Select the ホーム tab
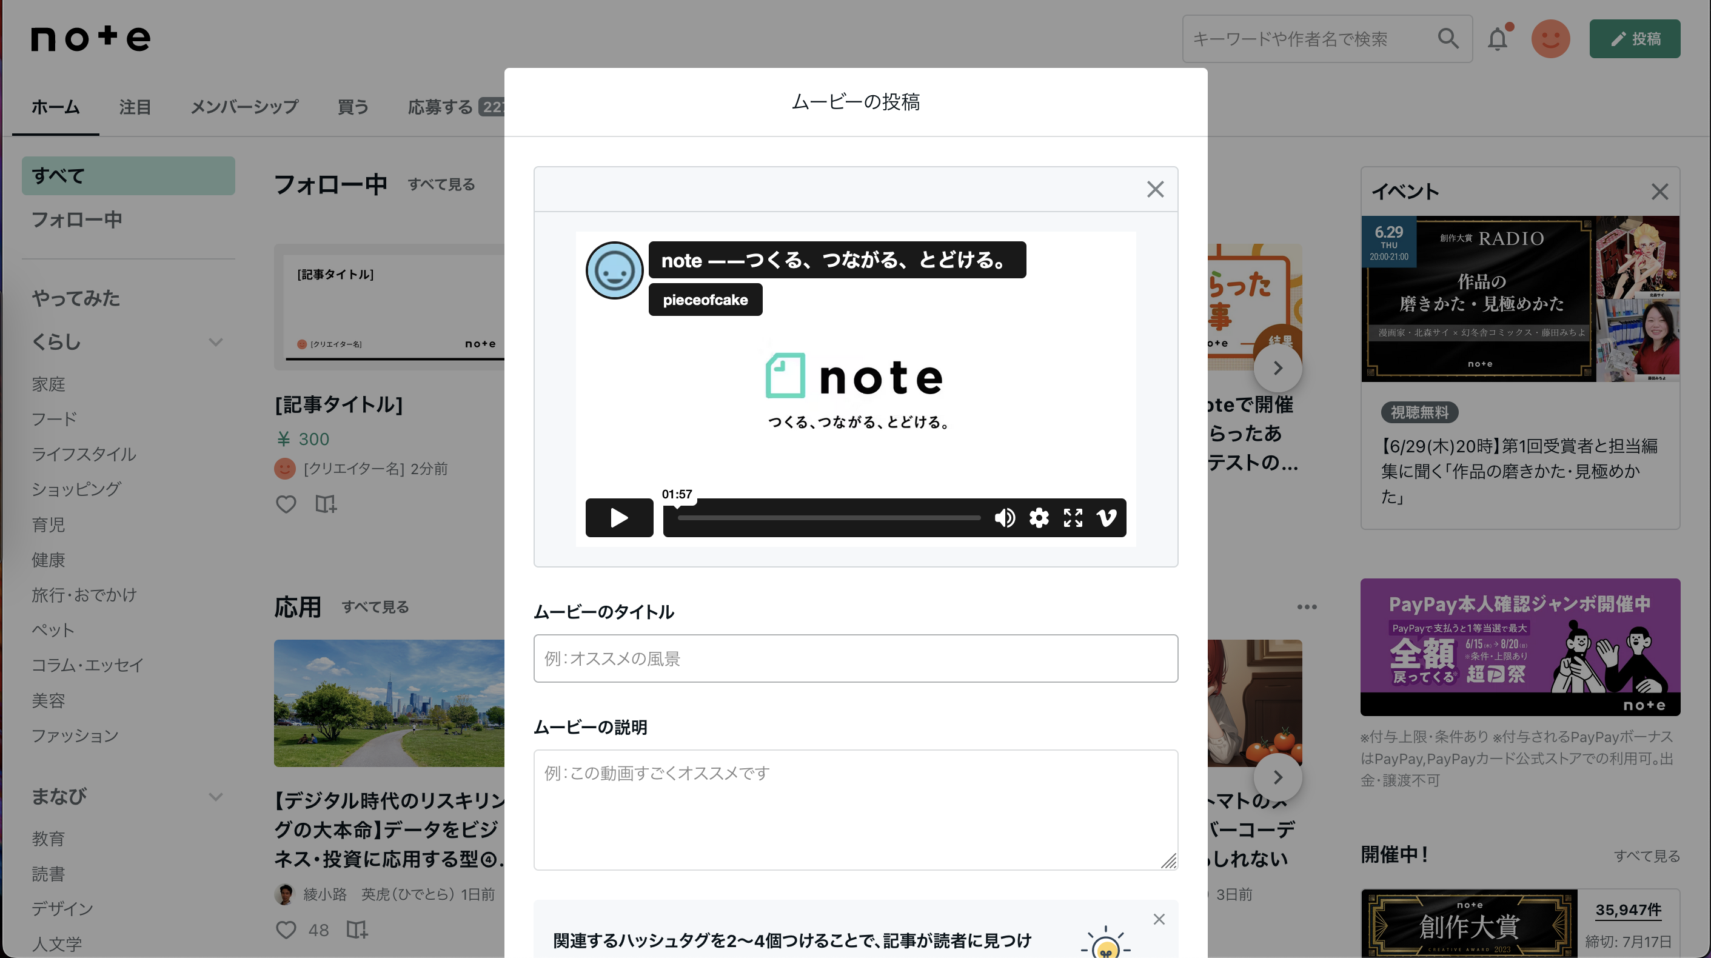The width and height of the screenshot is (1711, 958). [56, 107]
